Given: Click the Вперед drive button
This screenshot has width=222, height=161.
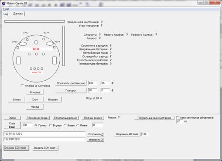Looking at the screenshot, I should click(x=35, y=92).
